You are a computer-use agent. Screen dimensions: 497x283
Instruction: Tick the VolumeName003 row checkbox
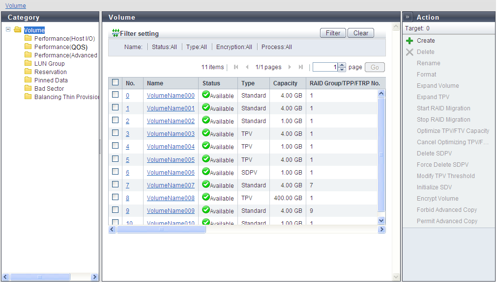pos(116,133)
